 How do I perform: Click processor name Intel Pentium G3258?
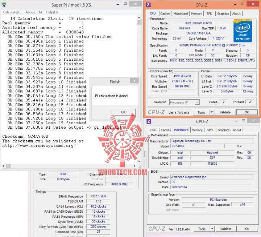pyautogui.click(x=199, y=23)
